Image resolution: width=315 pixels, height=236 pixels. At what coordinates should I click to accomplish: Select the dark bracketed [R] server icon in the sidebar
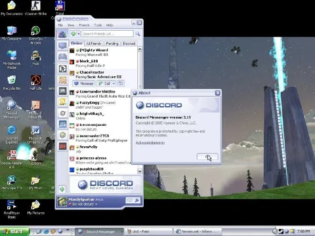[x=63, y=90]
